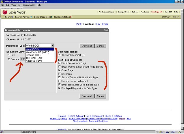This screenshot has width=184, height=134.
Task: Pick Generic (RTF) from dropdown list
Action: [40, 55]
